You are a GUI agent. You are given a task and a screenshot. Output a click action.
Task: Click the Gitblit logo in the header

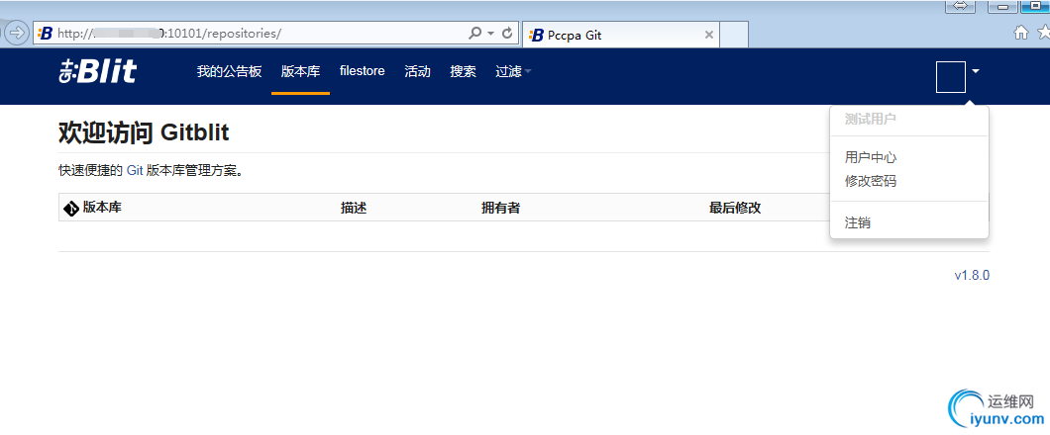coord(98,71)
